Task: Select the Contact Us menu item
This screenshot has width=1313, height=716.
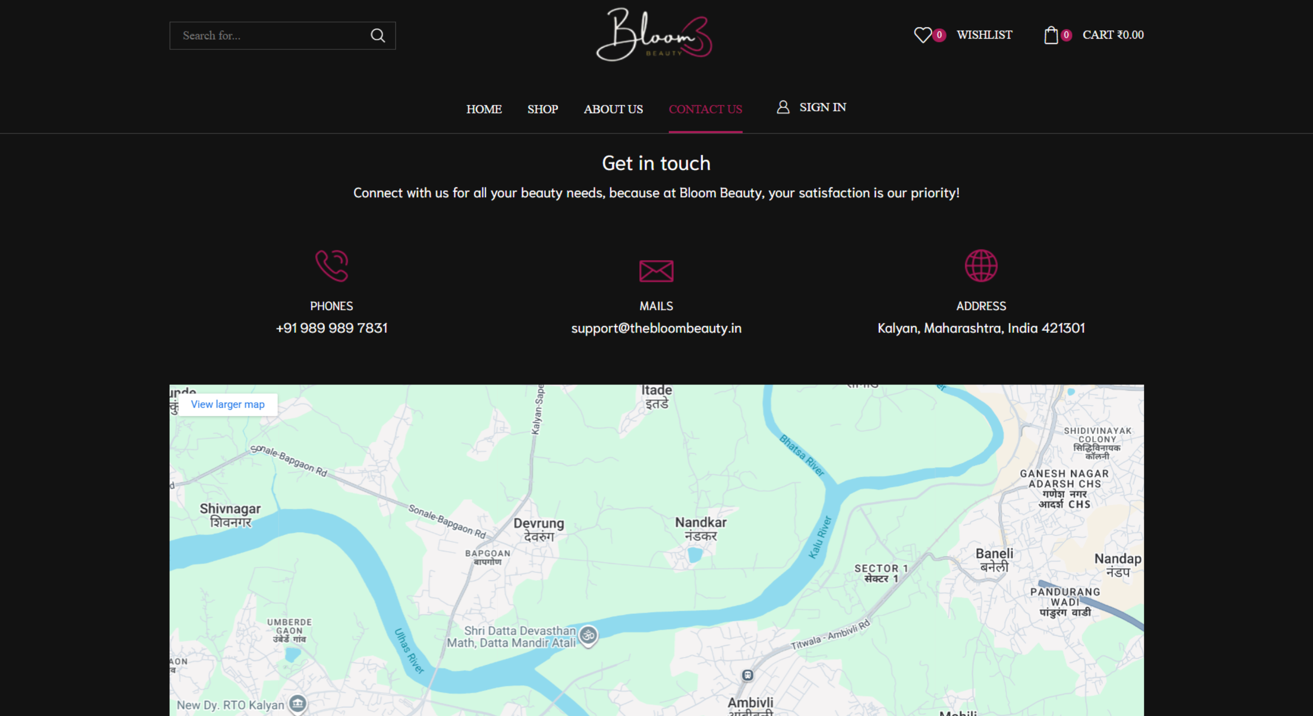Action: [x=705, y=109]
